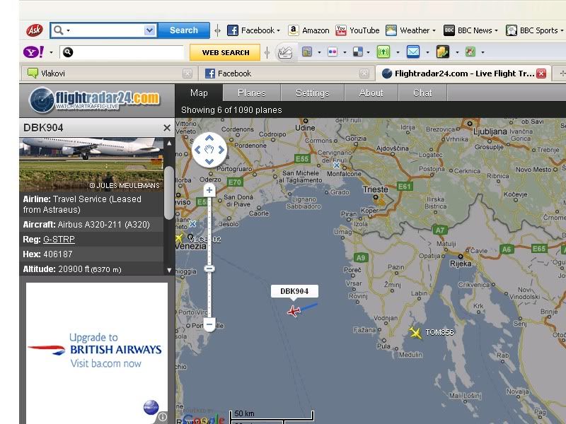Open the Chat tab
The width and height of the screenshot is (566, 424).
422,93
